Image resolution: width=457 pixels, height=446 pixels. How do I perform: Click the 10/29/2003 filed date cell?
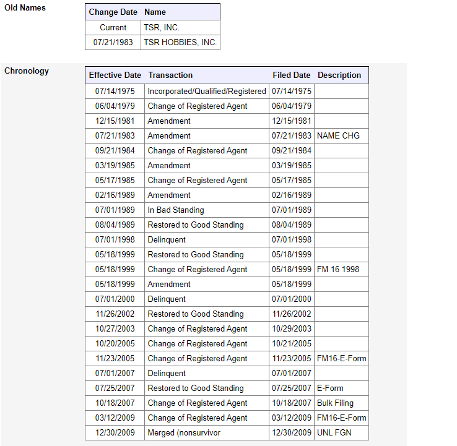(x=292, y=329)
